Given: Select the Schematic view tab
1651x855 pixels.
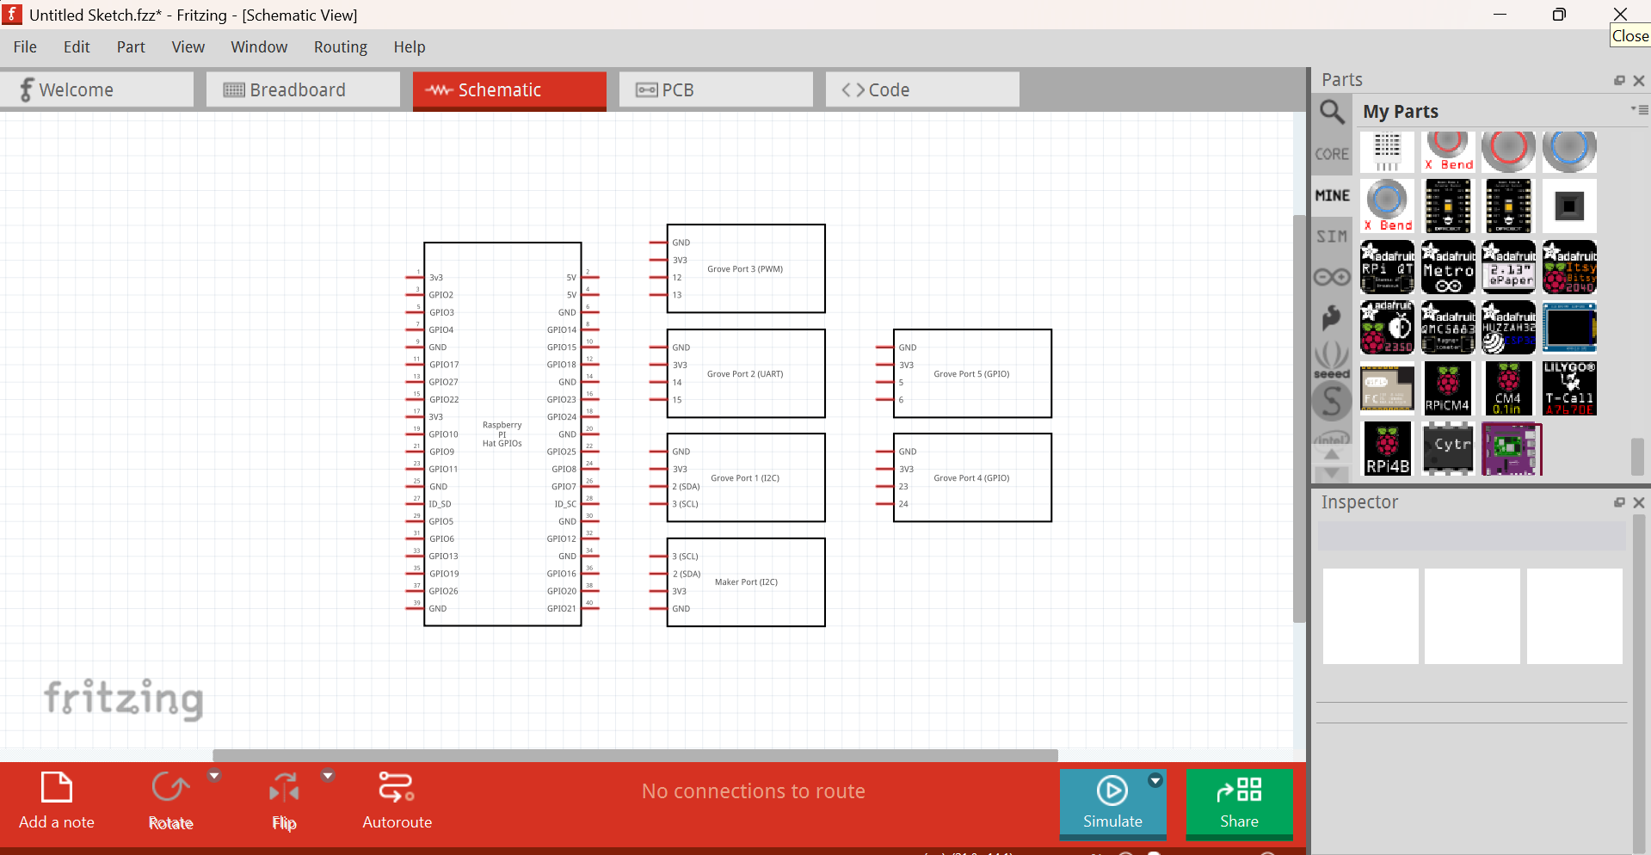Looking at the screenshot, I should coord(509,90).
